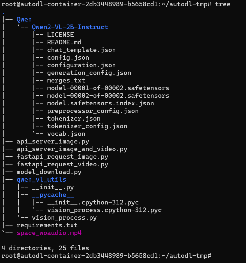The height and width of the screenshot is (263, 246).
Task: Click the '4 directories, 25 files' summary line
Action: (45, 248)
